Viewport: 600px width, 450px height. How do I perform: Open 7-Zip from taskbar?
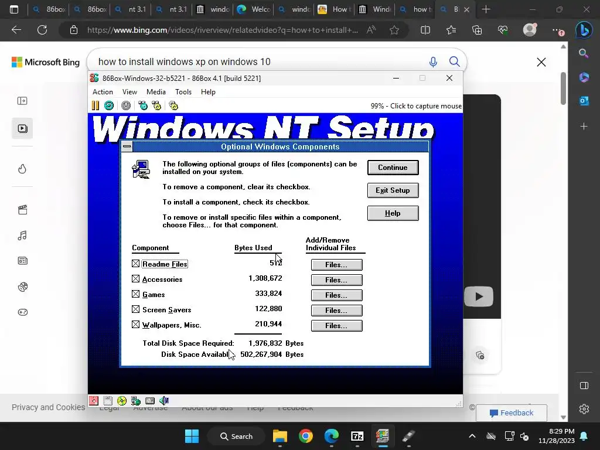[357, 436]
